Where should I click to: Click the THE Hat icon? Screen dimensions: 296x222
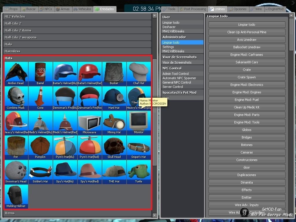114,172
